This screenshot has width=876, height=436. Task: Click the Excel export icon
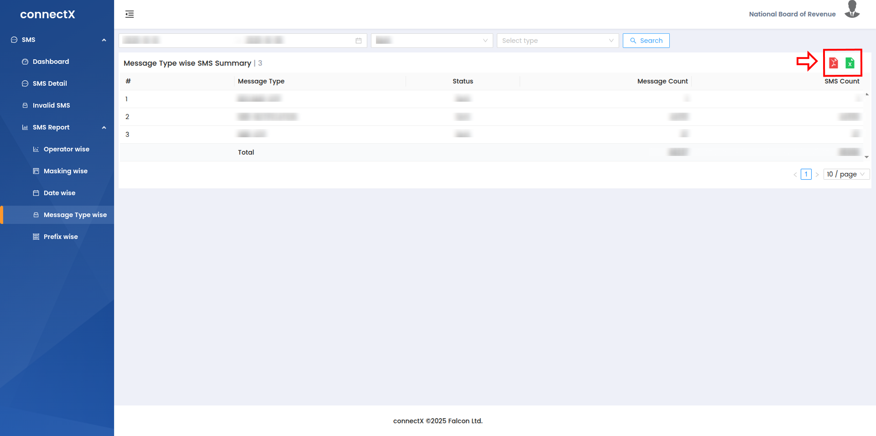tap(850, 63)
